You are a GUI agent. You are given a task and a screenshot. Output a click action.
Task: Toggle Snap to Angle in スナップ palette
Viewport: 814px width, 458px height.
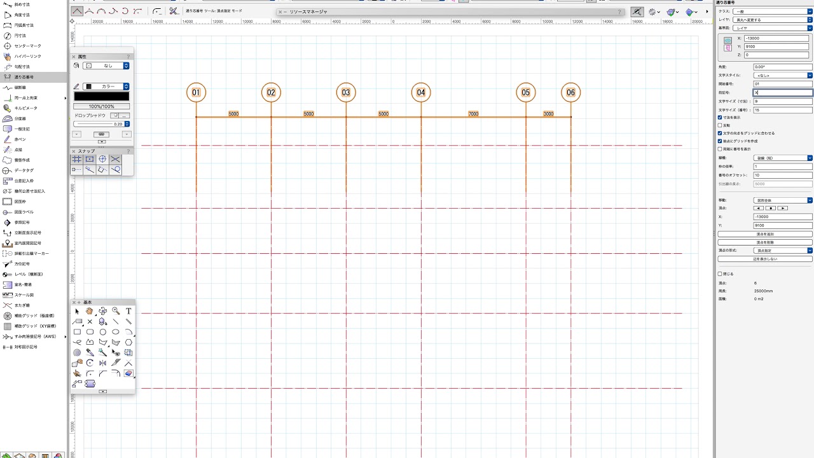coord(102,159)
